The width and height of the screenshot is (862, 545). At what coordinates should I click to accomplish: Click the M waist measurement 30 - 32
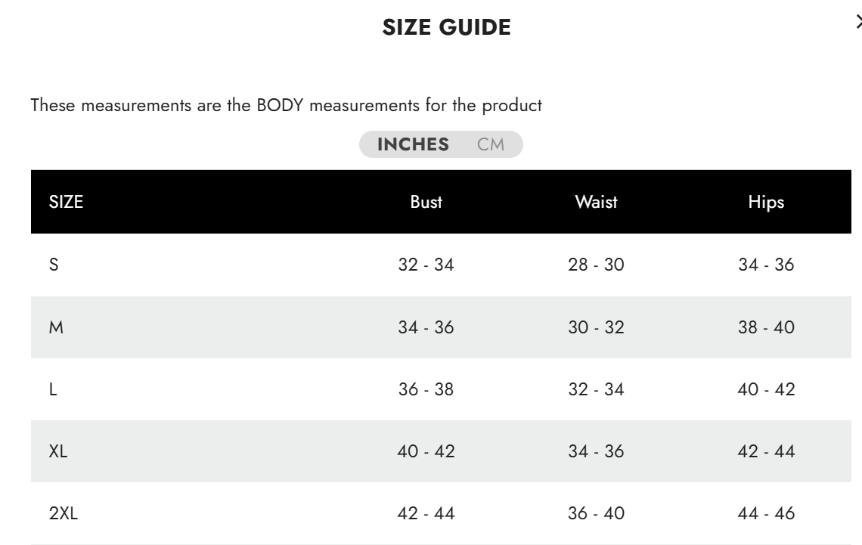pos(597,327)
